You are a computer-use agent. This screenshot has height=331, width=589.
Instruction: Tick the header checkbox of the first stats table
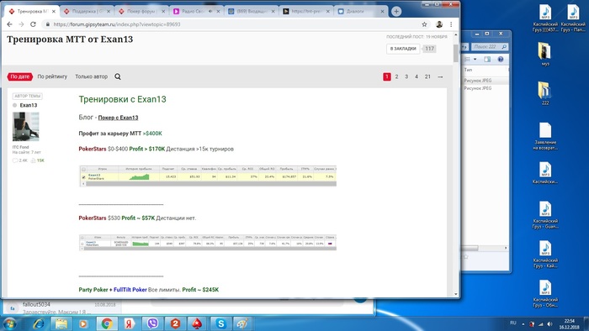[x=84, y=169]
